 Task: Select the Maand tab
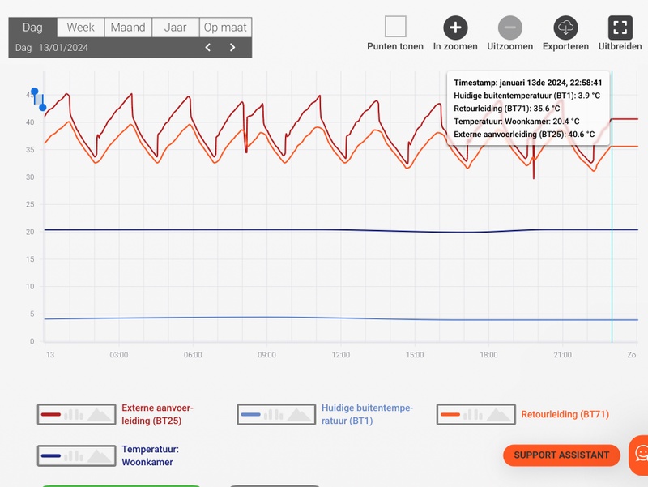[x=128, y=28]
